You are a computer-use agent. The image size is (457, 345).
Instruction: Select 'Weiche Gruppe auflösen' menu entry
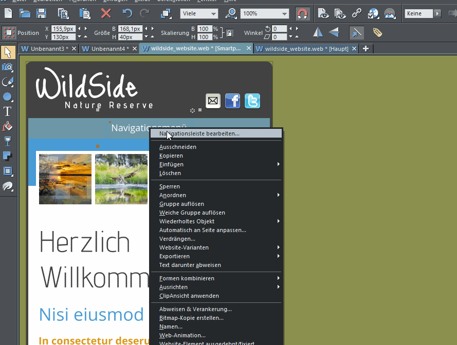(x=216, y=213)
